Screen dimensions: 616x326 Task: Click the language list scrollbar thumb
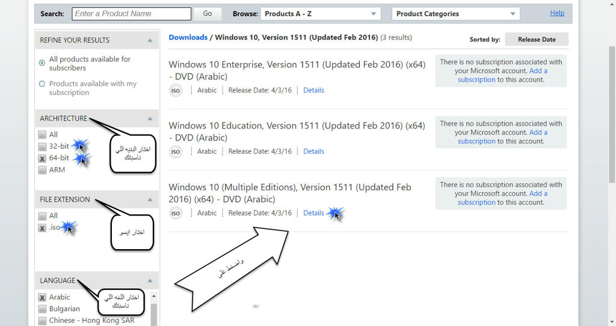pyautogui.click(x=154, y=315)
